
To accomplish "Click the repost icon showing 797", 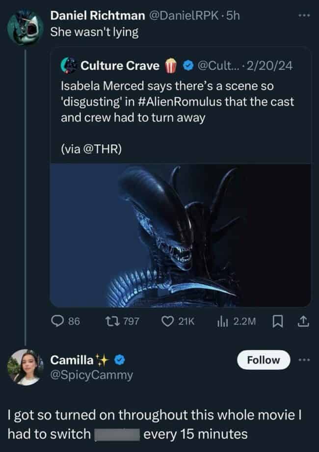I will click(114, 321).
